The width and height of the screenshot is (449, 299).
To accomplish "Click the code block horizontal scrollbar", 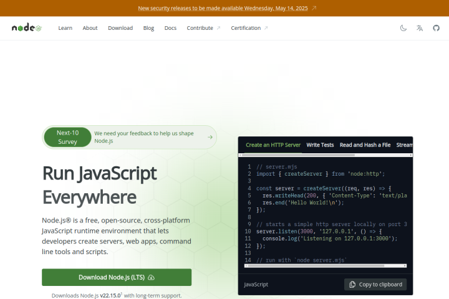I will [x=326, y=266].
